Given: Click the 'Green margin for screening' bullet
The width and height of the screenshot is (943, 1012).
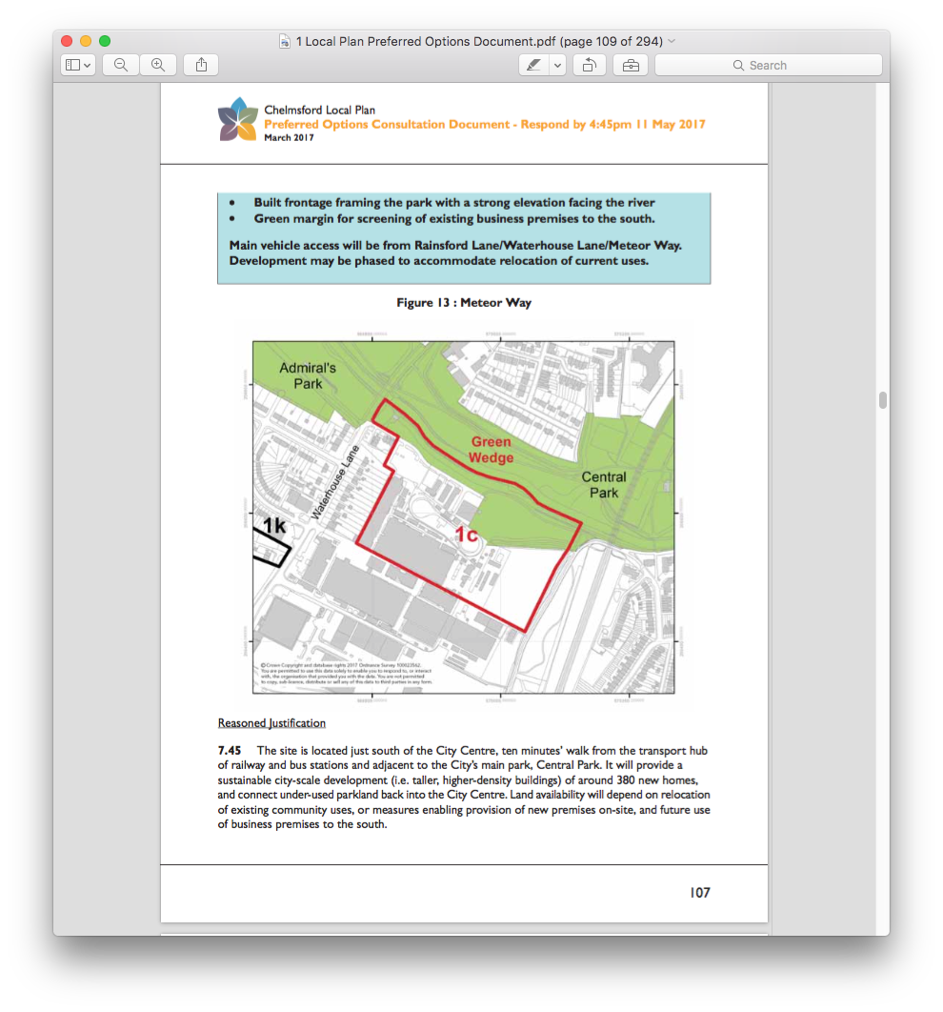Looking at the screenshot, I should (454, 219).
